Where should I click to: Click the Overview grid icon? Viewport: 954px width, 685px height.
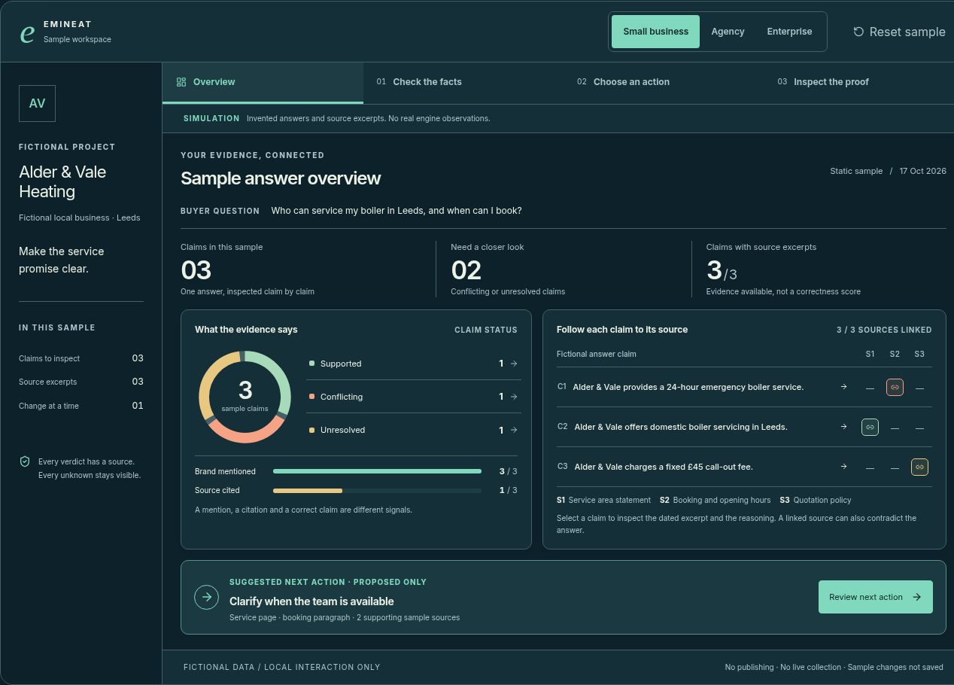coord(181,82)
